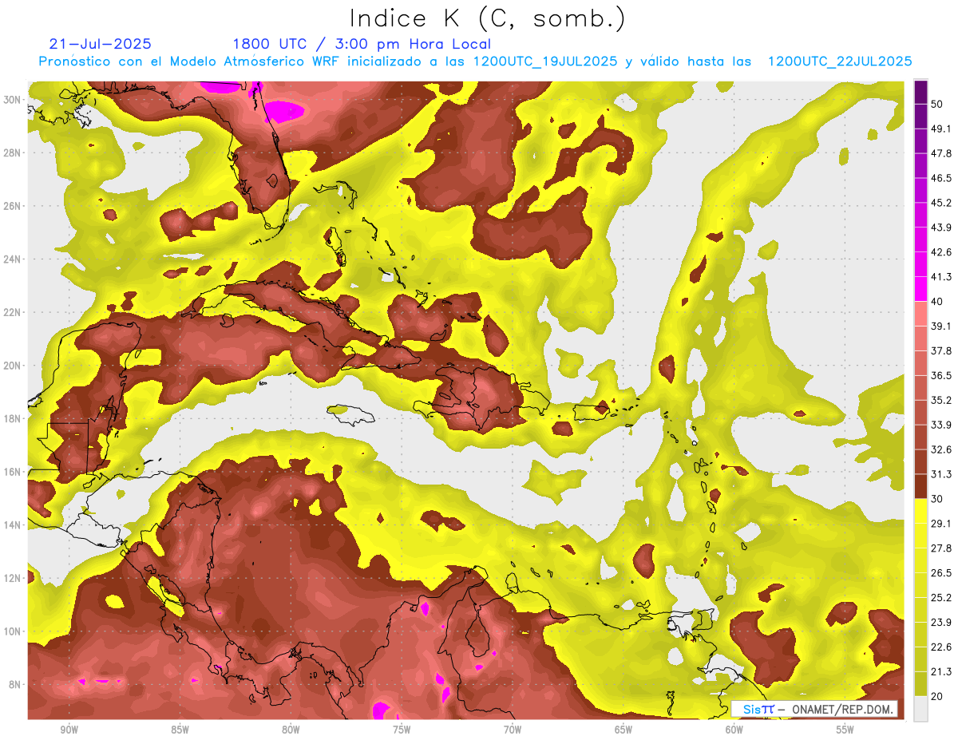958x740 pixels.
Task: Click the colorbar value 39.1
Action: tap(941, 326)
